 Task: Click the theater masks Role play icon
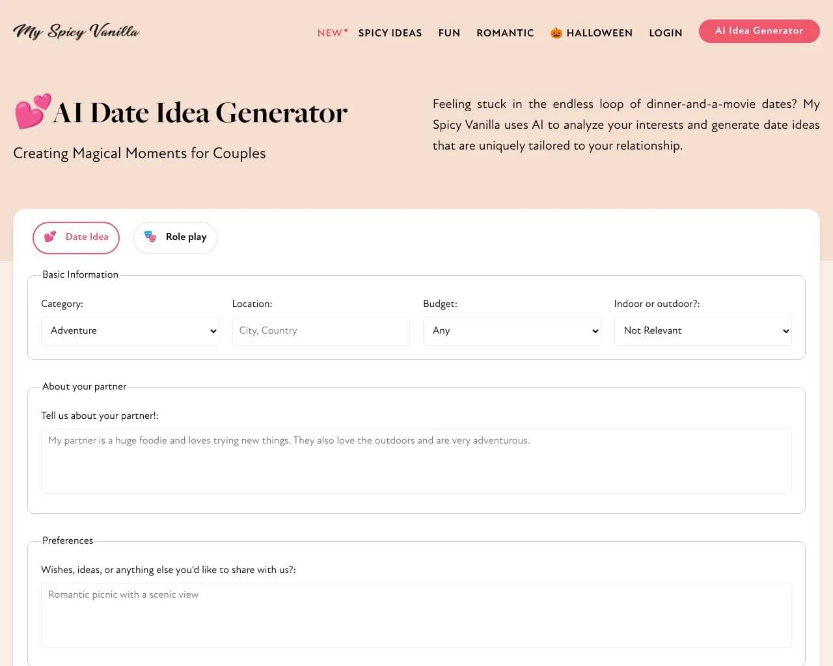[150, 237]
